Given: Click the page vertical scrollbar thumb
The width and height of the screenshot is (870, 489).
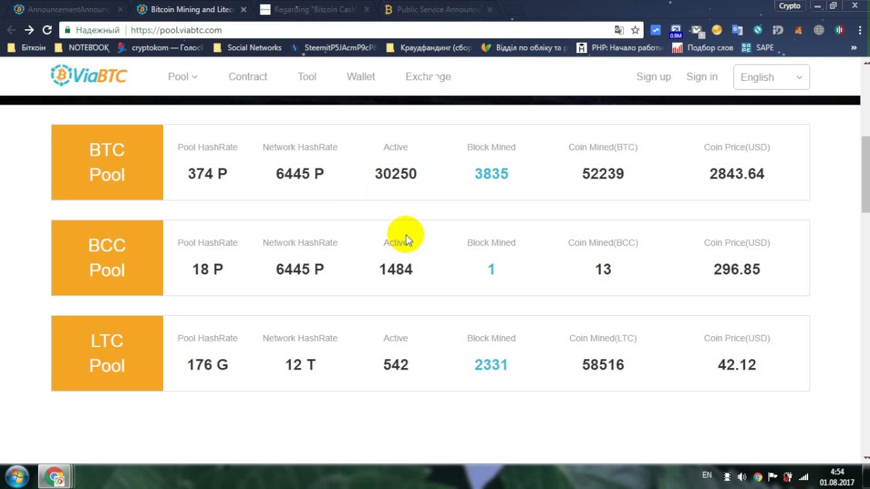Looking at the screenshot, I should tap(865, 175).
